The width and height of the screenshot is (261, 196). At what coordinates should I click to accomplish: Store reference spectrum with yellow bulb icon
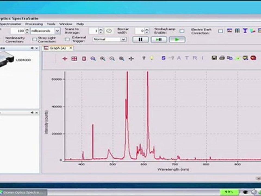tap(152, 58)
